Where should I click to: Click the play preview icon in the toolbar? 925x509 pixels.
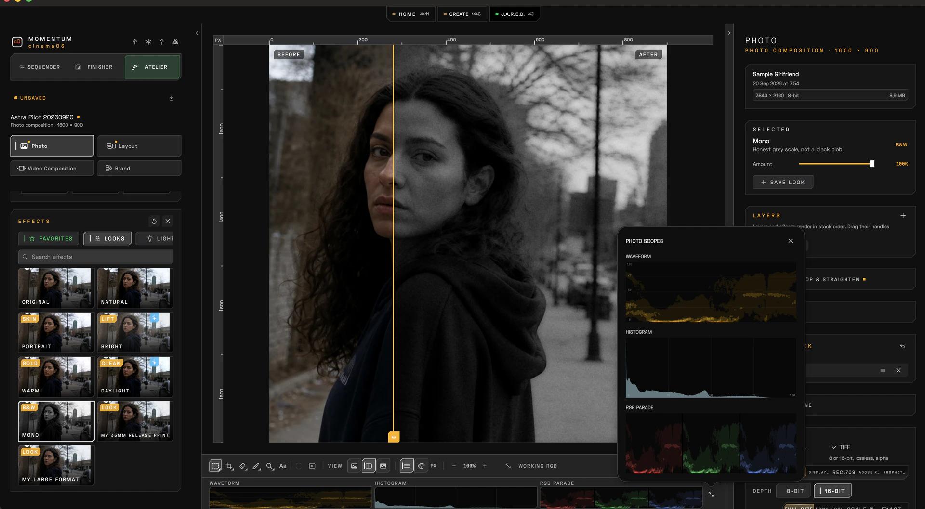(312, 466)
